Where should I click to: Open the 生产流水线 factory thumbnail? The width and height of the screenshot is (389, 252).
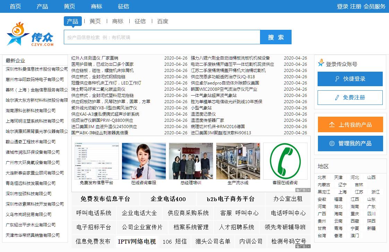click(238, 161)
